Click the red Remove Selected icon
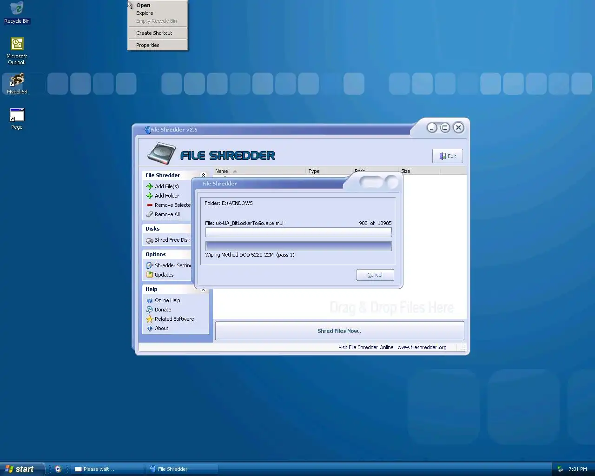The height and width of the screenshot is (476, 595). [150, 205]
